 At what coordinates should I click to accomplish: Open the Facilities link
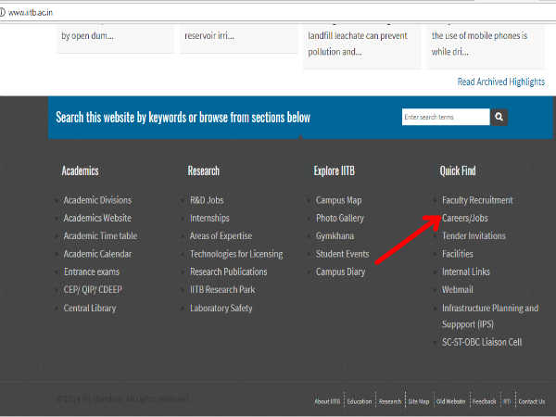[x=458, y=254]
